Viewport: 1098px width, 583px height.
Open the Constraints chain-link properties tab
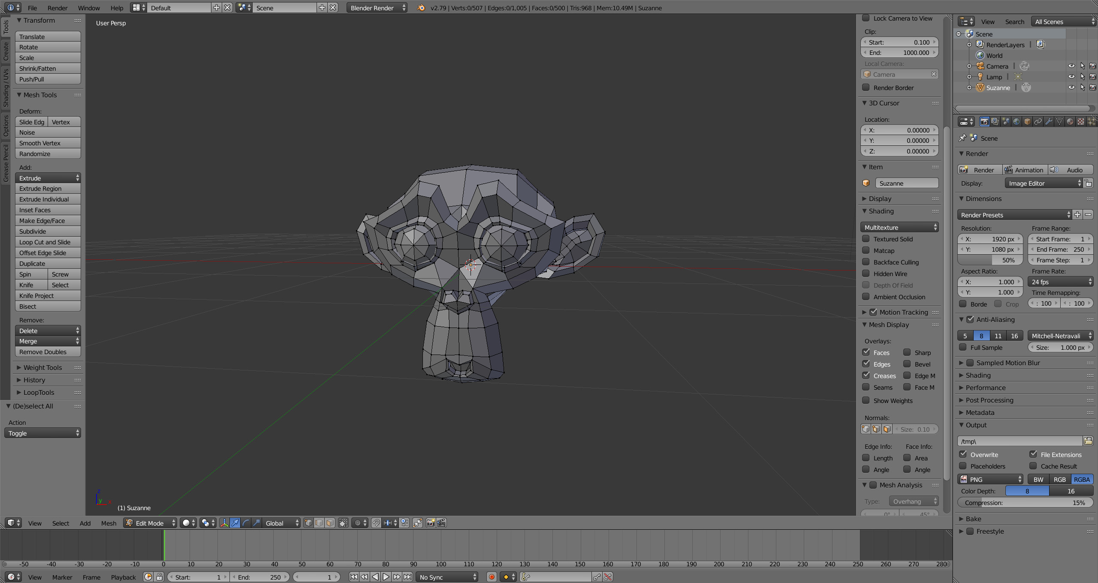pos(1038,122)
